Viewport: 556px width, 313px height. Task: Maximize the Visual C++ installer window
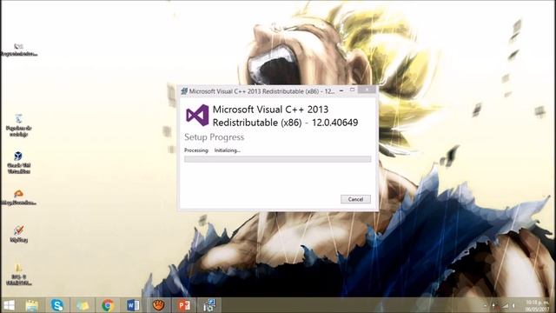[352, 90]
